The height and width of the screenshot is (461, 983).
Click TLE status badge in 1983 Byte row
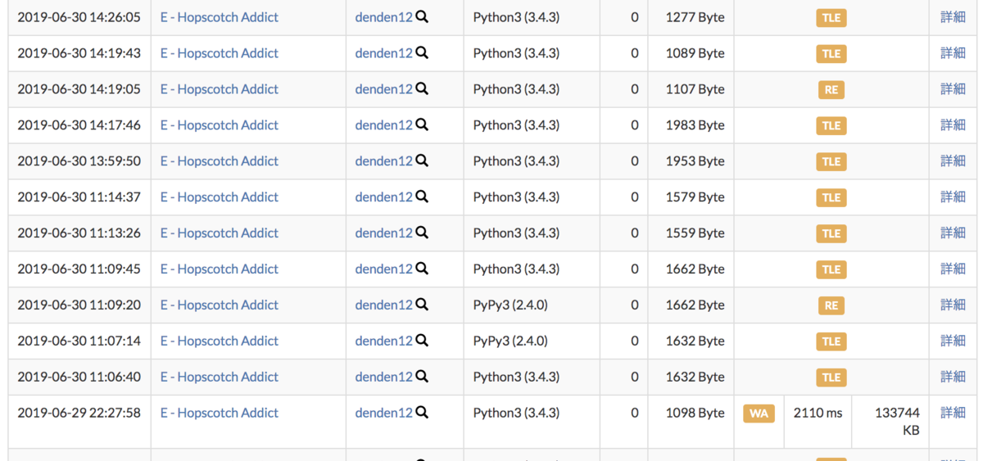click(831, 126)
